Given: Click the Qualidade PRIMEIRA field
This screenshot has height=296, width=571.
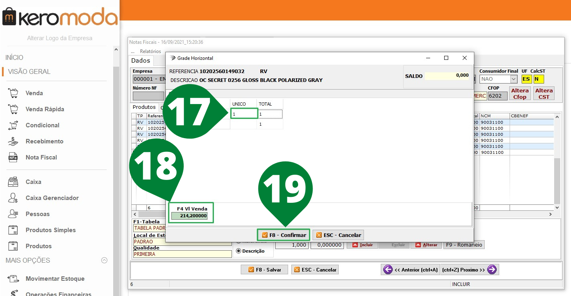Looking at the screenshot, I should [x=183, y=254].
